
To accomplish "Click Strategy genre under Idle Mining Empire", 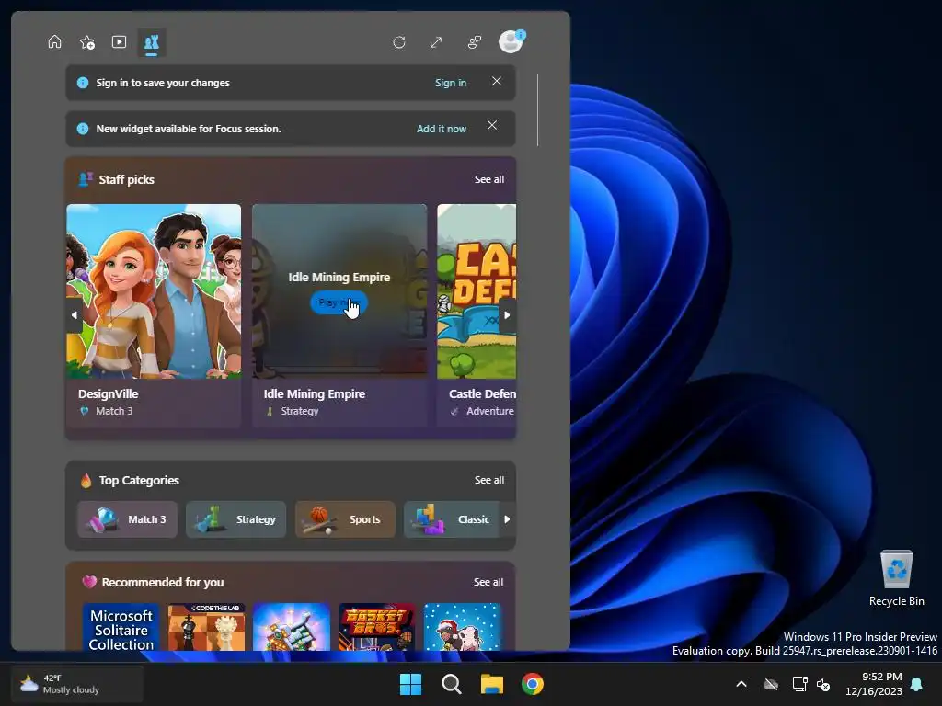I will tap(300, 411).
